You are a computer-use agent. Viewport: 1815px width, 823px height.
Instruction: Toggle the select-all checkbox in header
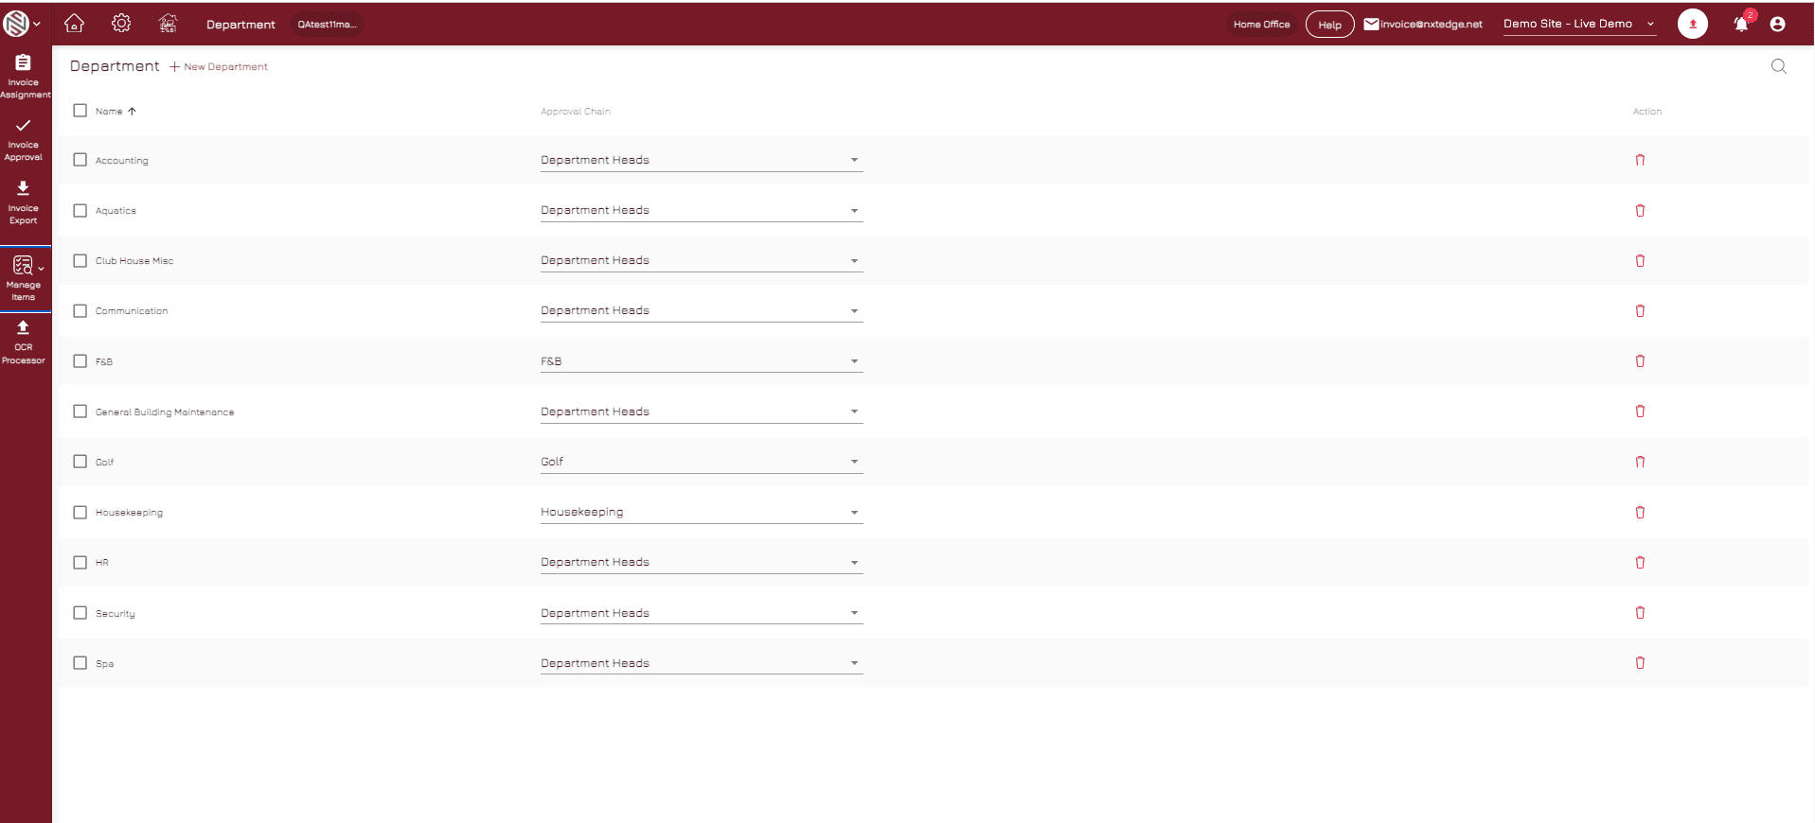pos(80,111)
